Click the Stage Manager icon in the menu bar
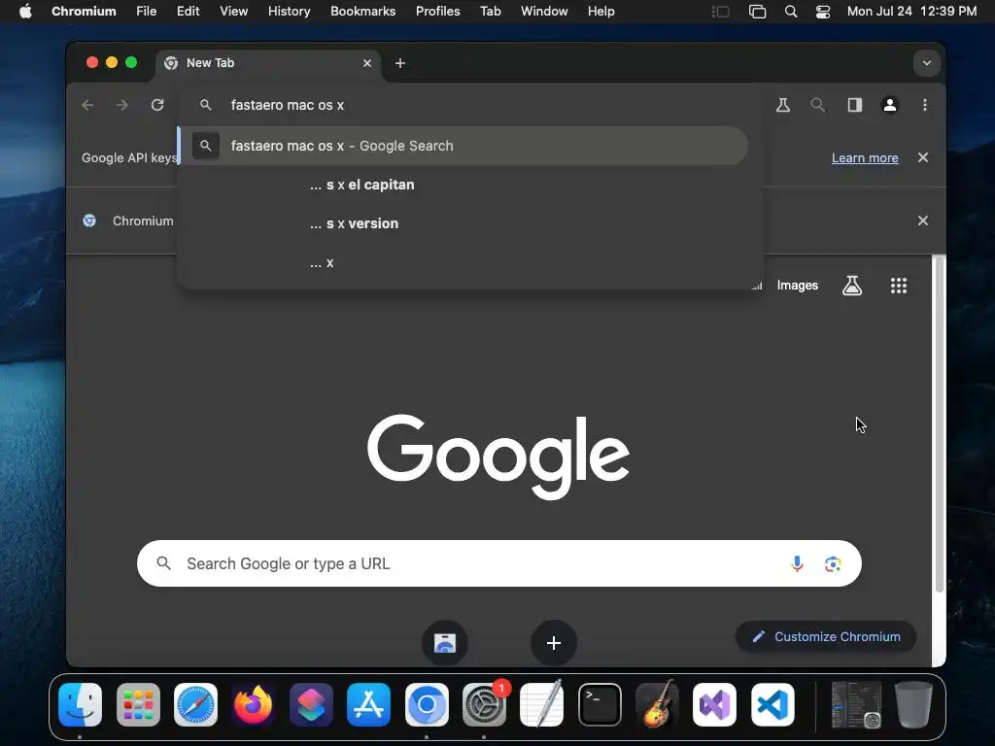 click(x=721, y=12)
